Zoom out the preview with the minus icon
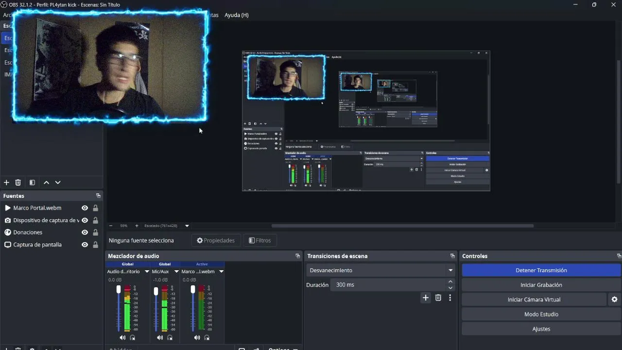622x350 pixels. [x=111, y=226]
